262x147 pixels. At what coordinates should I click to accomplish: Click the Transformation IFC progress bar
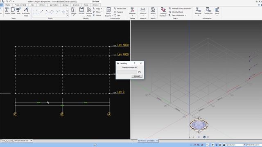pyautogui.click(x=127, y=72)
